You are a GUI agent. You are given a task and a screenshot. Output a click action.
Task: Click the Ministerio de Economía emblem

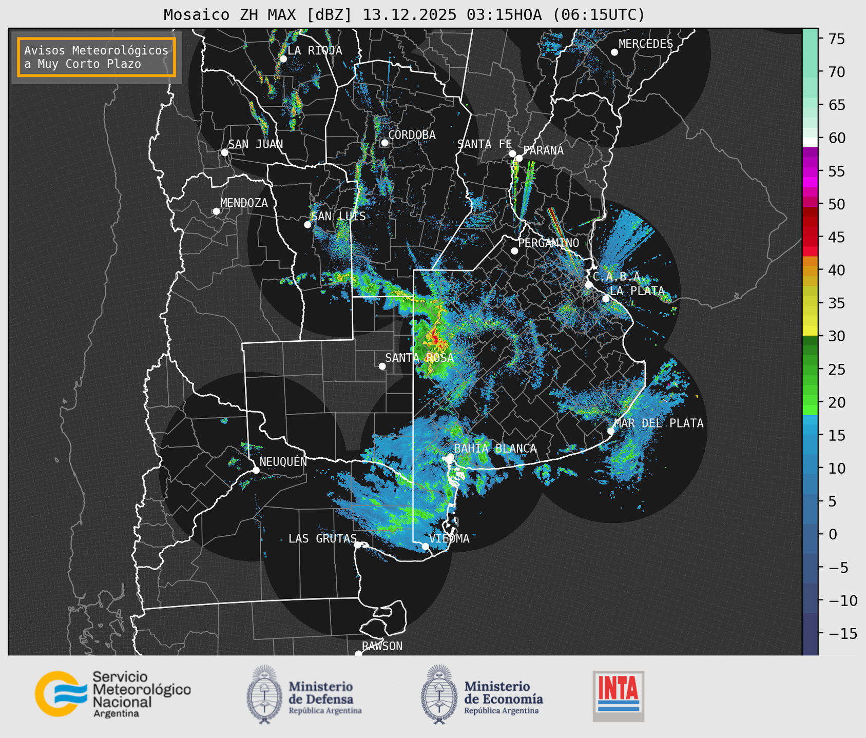pyautogui.click(x=438, y=694)
